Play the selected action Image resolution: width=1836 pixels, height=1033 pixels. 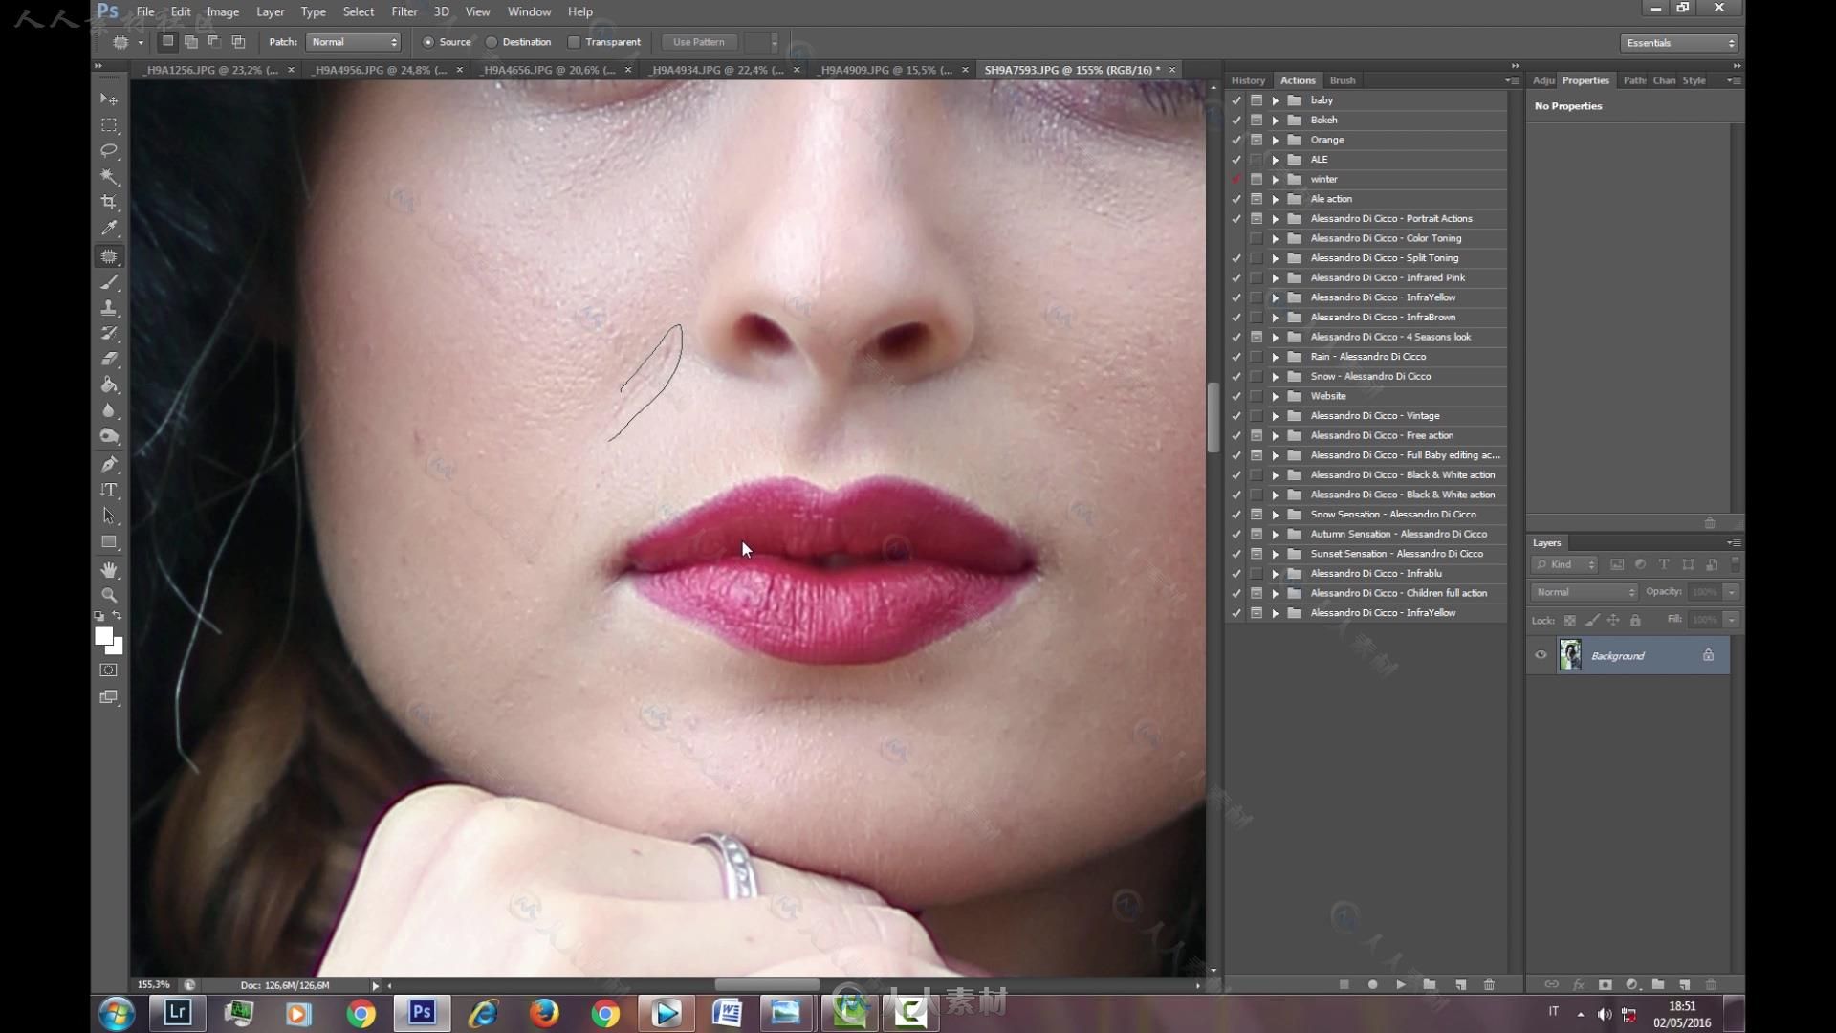pyautogui.click(x=1401, y=984)
